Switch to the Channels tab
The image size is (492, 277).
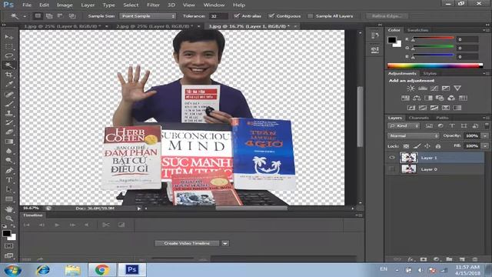418,118
